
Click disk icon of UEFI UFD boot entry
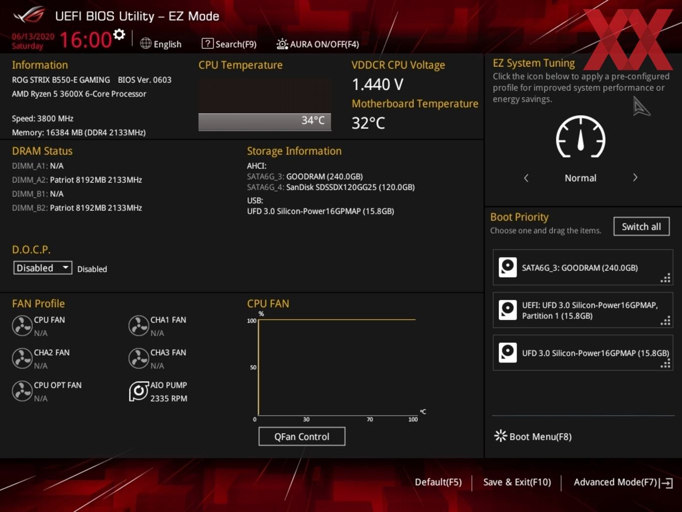pos(507,310)
